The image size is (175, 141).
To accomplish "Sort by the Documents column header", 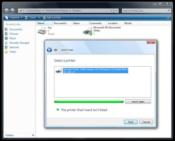I will (62, 23).
